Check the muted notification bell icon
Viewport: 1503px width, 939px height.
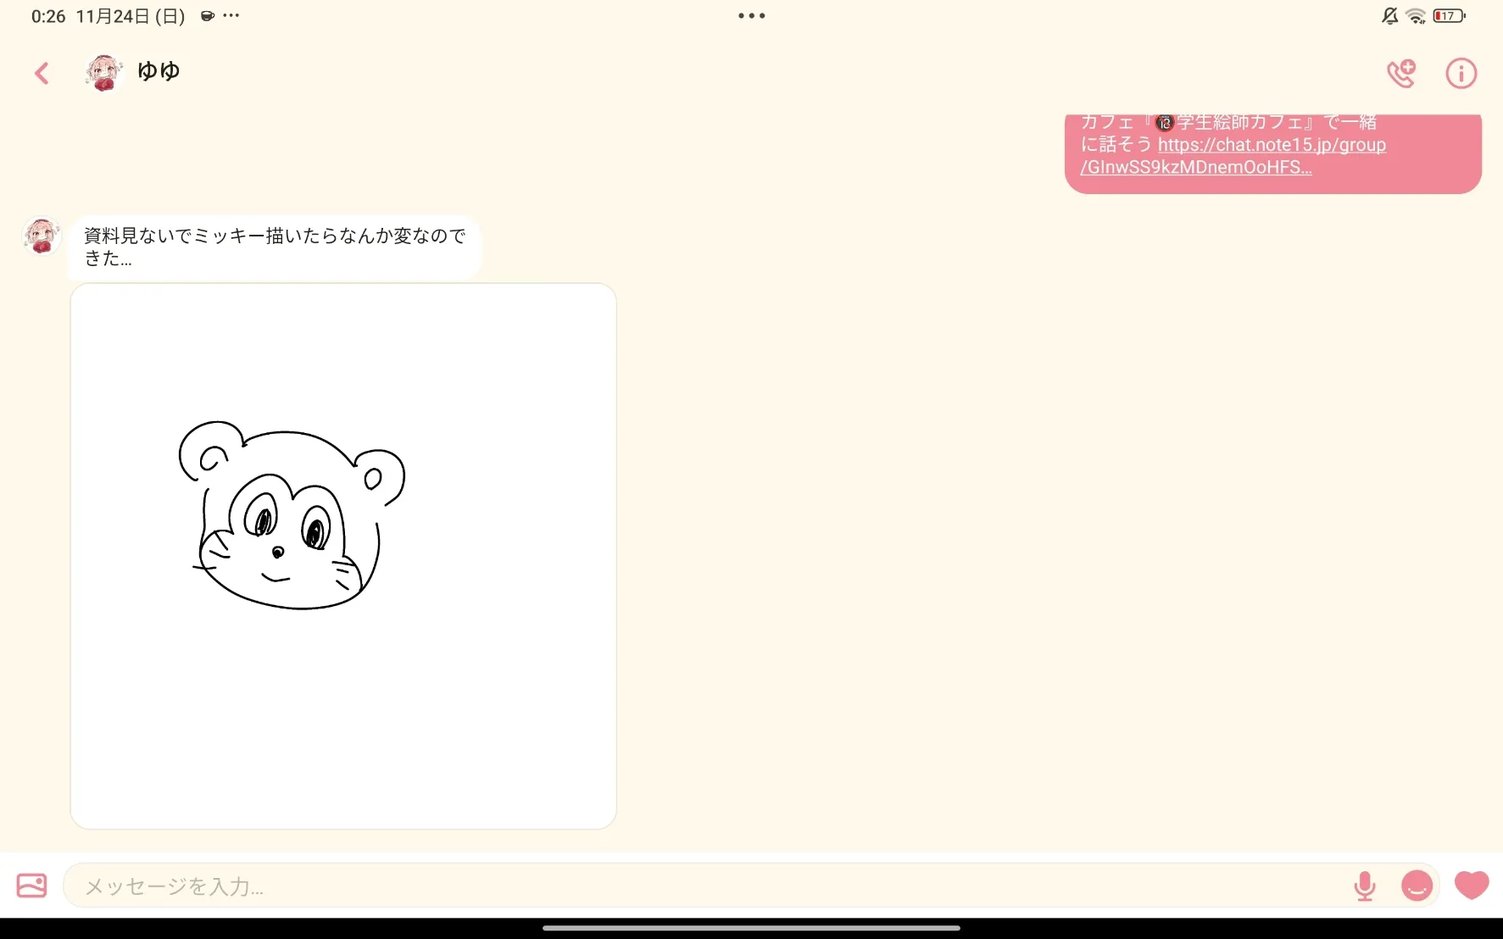1389,16
